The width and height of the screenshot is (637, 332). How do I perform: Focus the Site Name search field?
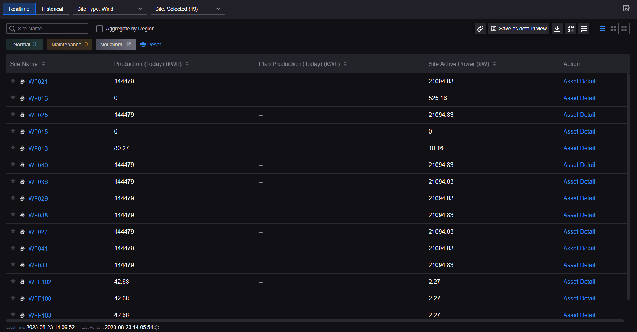[47, 29]
